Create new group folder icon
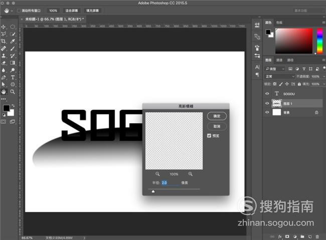This screenshot has height=240, width=326. click(302, 236)
